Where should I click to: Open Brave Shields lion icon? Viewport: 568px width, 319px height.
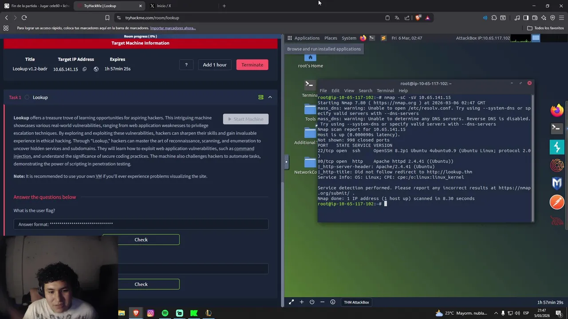[418, 18]
